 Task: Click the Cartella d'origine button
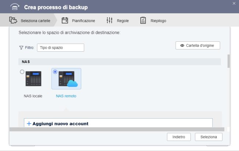coord(198,45)
